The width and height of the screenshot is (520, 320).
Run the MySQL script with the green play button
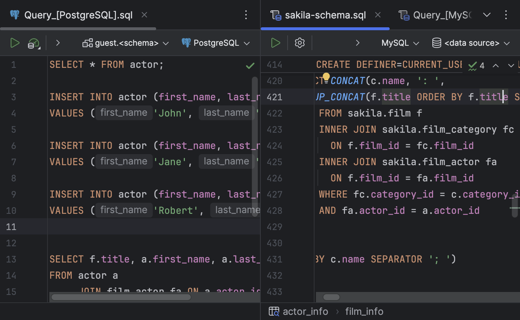click(275, 43)
